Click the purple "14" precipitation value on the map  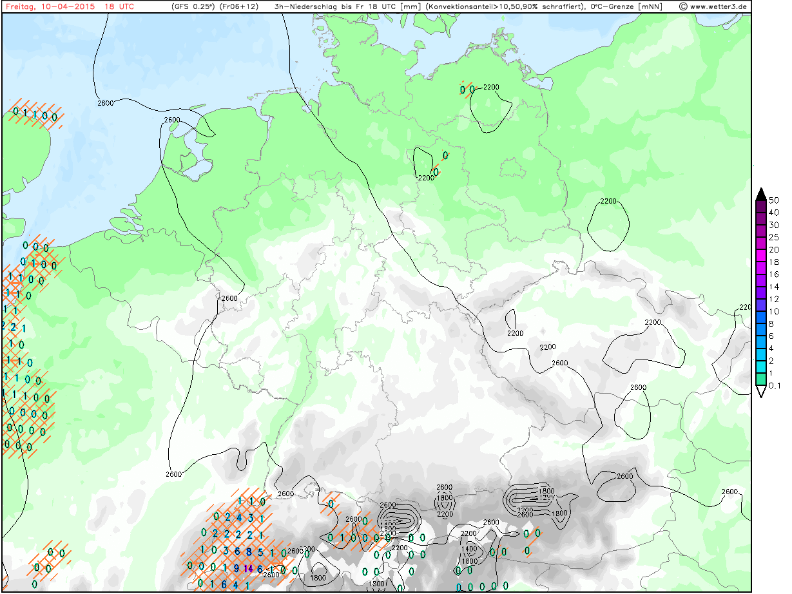248,568
